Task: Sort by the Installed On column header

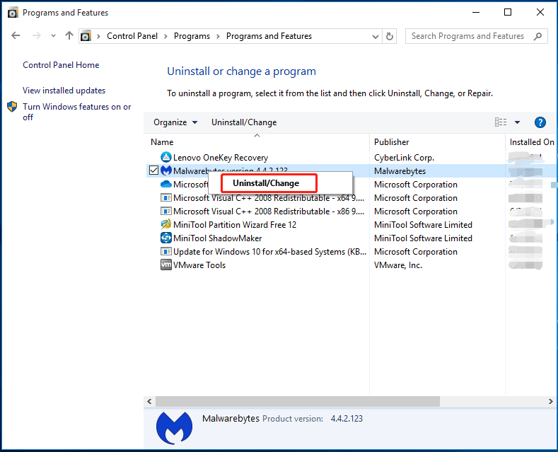Action: coord(532,142)
